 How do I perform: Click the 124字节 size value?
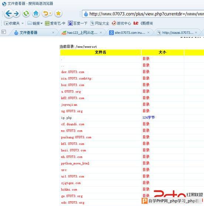149,118
